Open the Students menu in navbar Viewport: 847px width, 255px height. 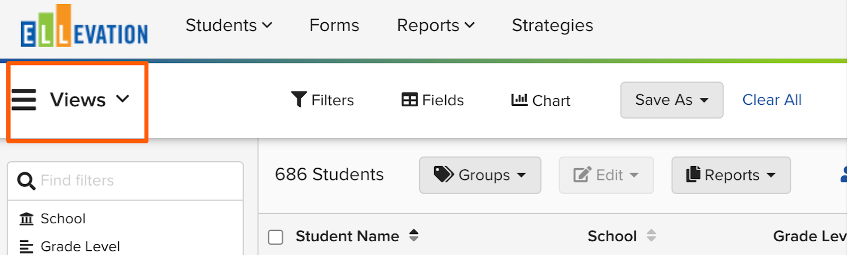[x=229, y=25]
